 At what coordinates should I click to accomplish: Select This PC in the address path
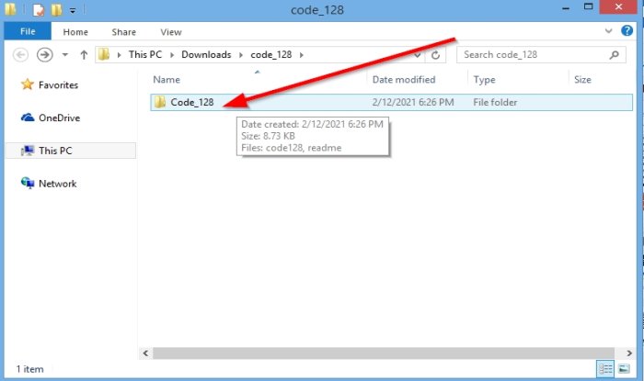145,54
